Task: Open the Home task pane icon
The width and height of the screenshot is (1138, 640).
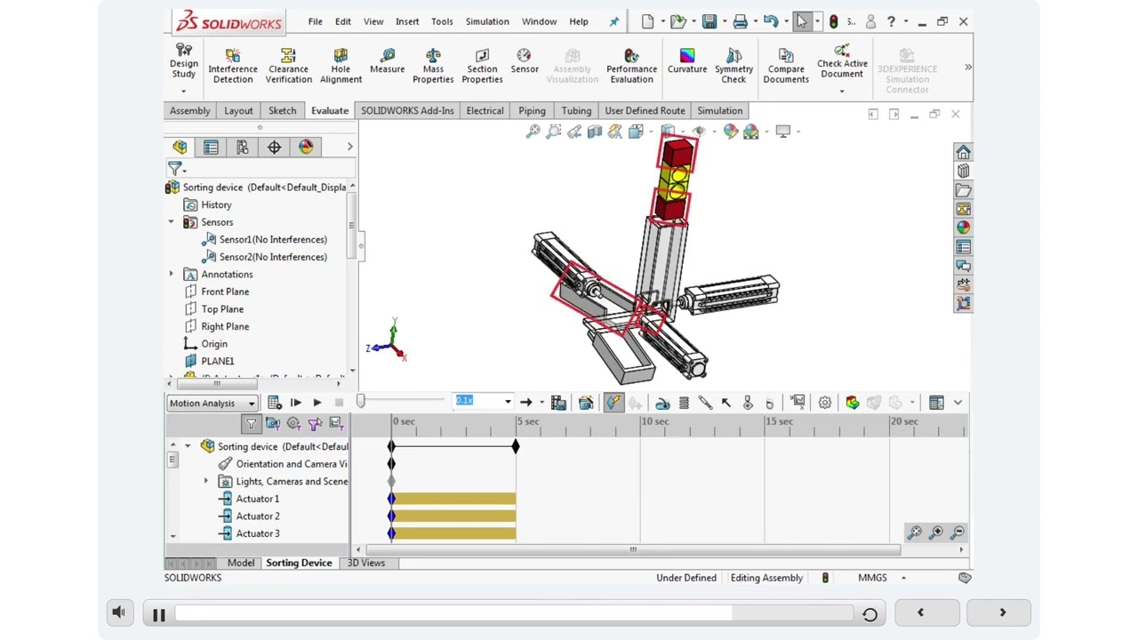Action: point(963,152)
